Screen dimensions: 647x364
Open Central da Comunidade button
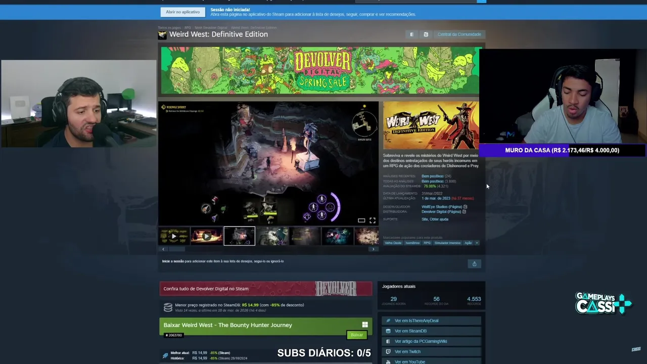459,34
